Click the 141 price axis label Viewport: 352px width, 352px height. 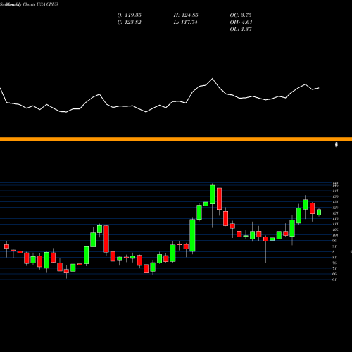tap(335, 191)
